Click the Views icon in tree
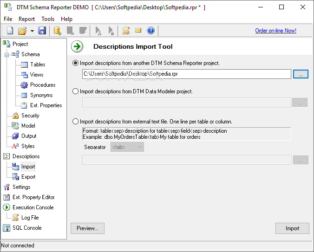The image size is (314, 252). tap(25, 75)
